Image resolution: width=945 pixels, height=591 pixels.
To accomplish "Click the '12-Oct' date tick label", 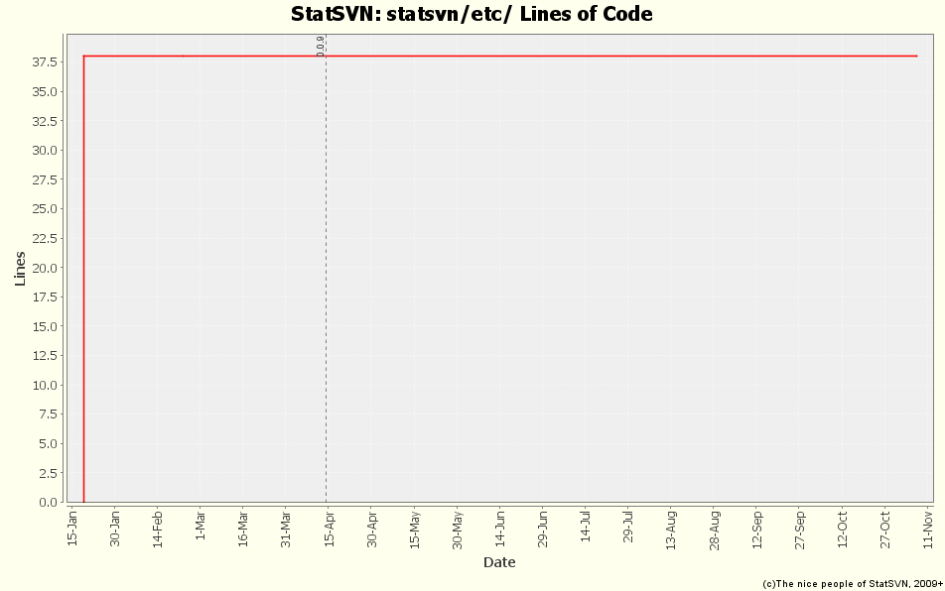I will tap(843, 529).
